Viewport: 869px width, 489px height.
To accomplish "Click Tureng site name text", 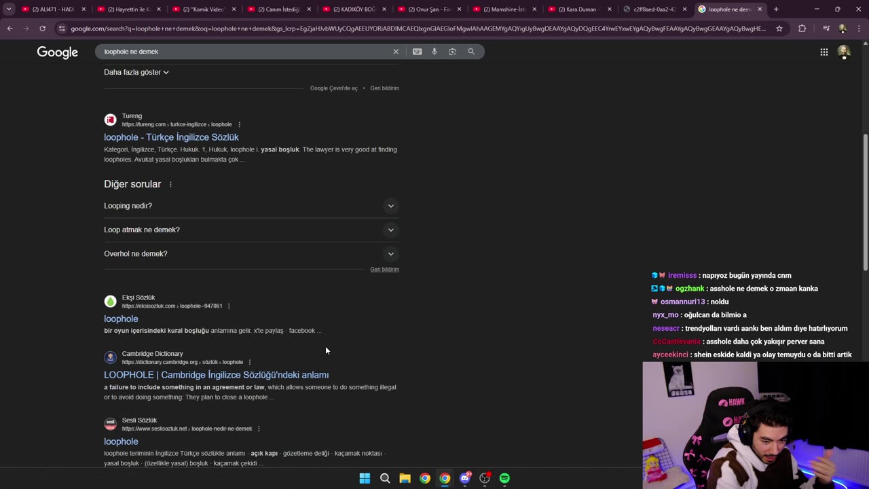I will click(x=132, y=116).
